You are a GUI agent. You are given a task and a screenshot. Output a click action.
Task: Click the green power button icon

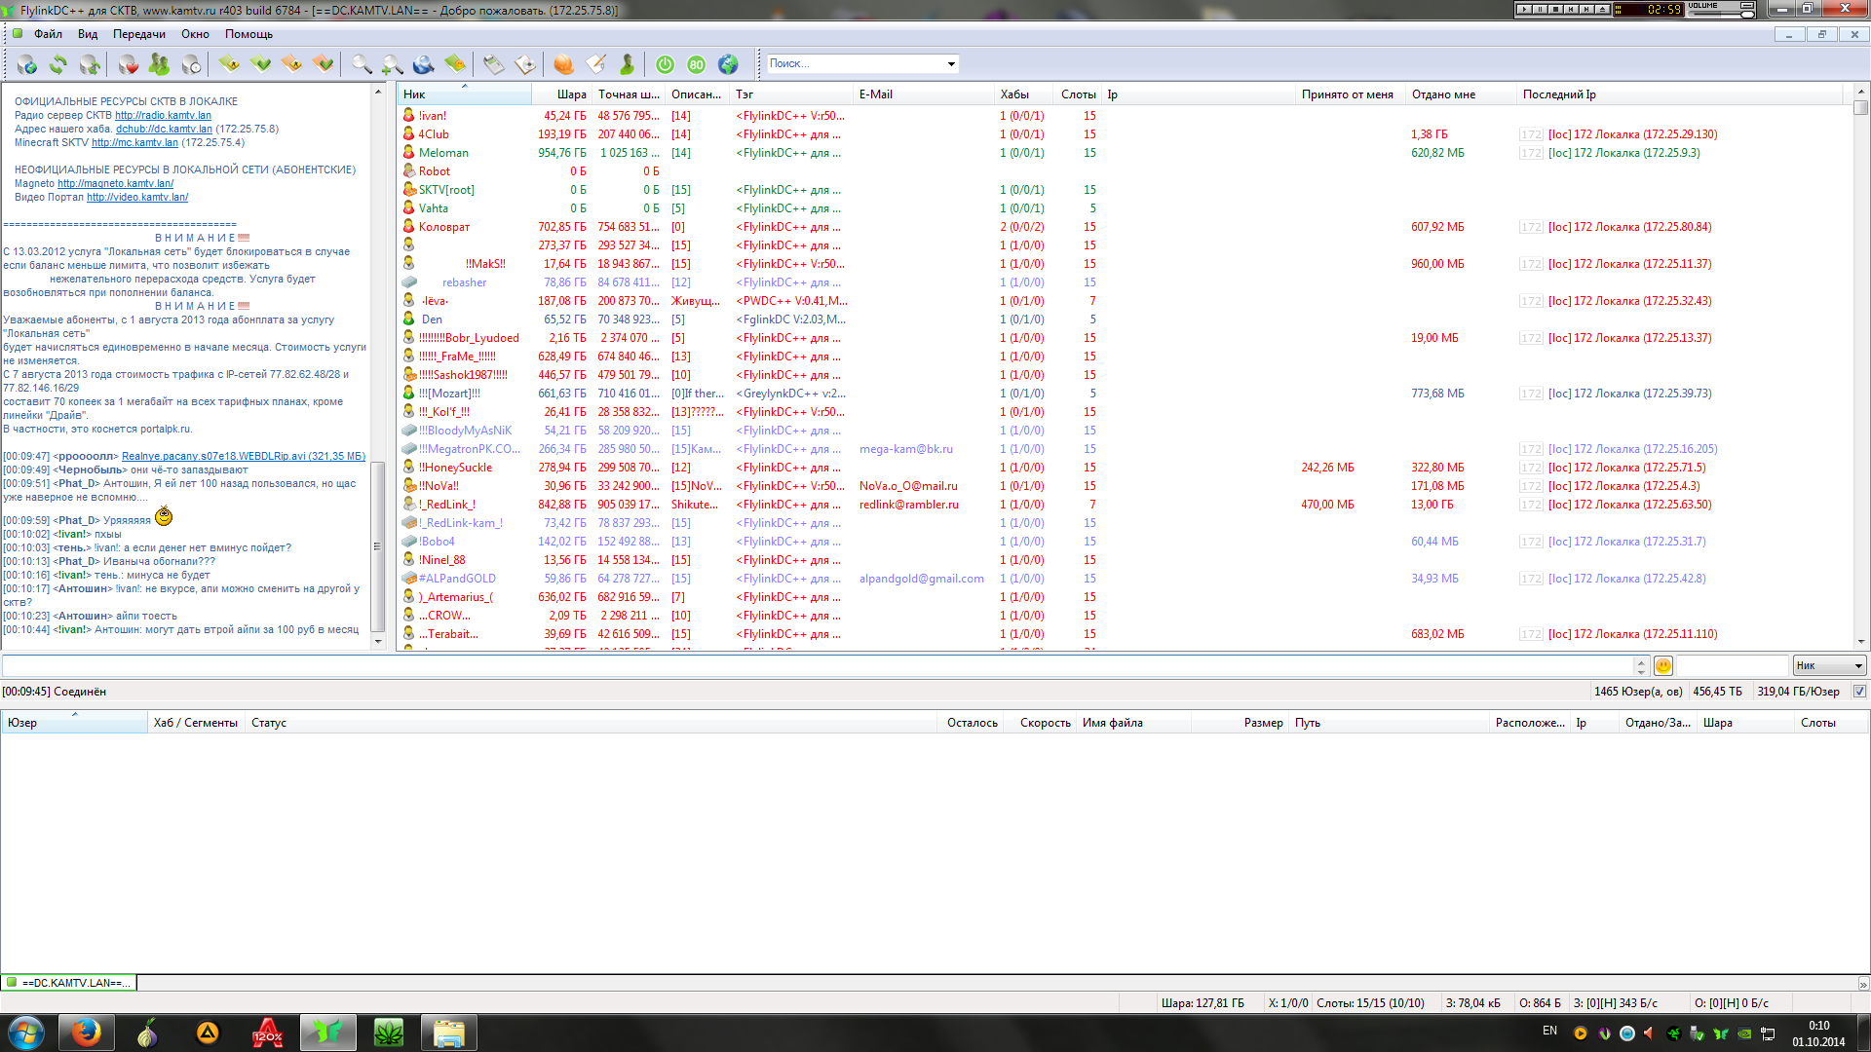tap(665, 64)
